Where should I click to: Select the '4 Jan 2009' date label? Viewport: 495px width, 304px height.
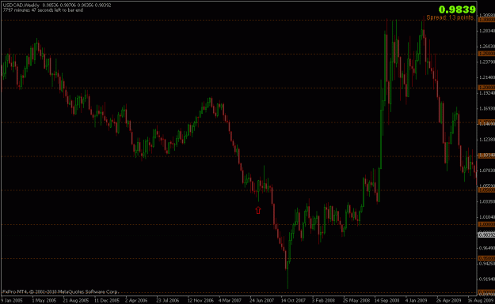tap(417, 301)
